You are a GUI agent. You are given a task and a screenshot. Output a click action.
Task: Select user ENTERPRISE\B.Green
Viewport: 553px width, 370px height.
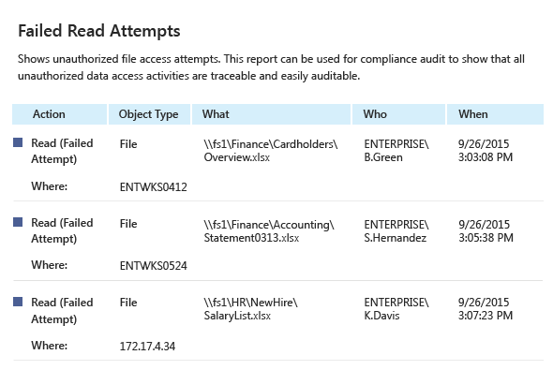pyautogui.click(x=396, y=151)
